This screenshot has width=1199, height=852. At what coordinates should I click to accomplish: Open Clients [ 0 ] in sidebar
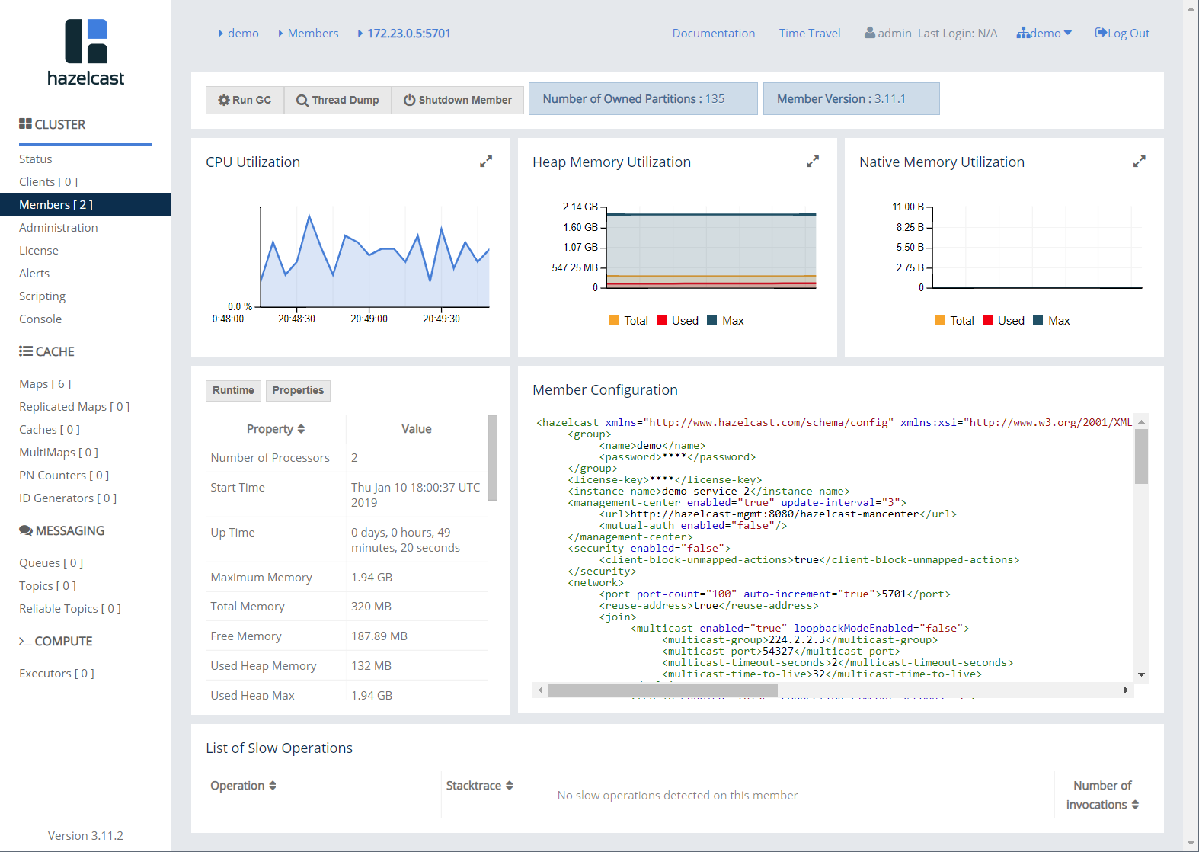click(x=49, y=181)
